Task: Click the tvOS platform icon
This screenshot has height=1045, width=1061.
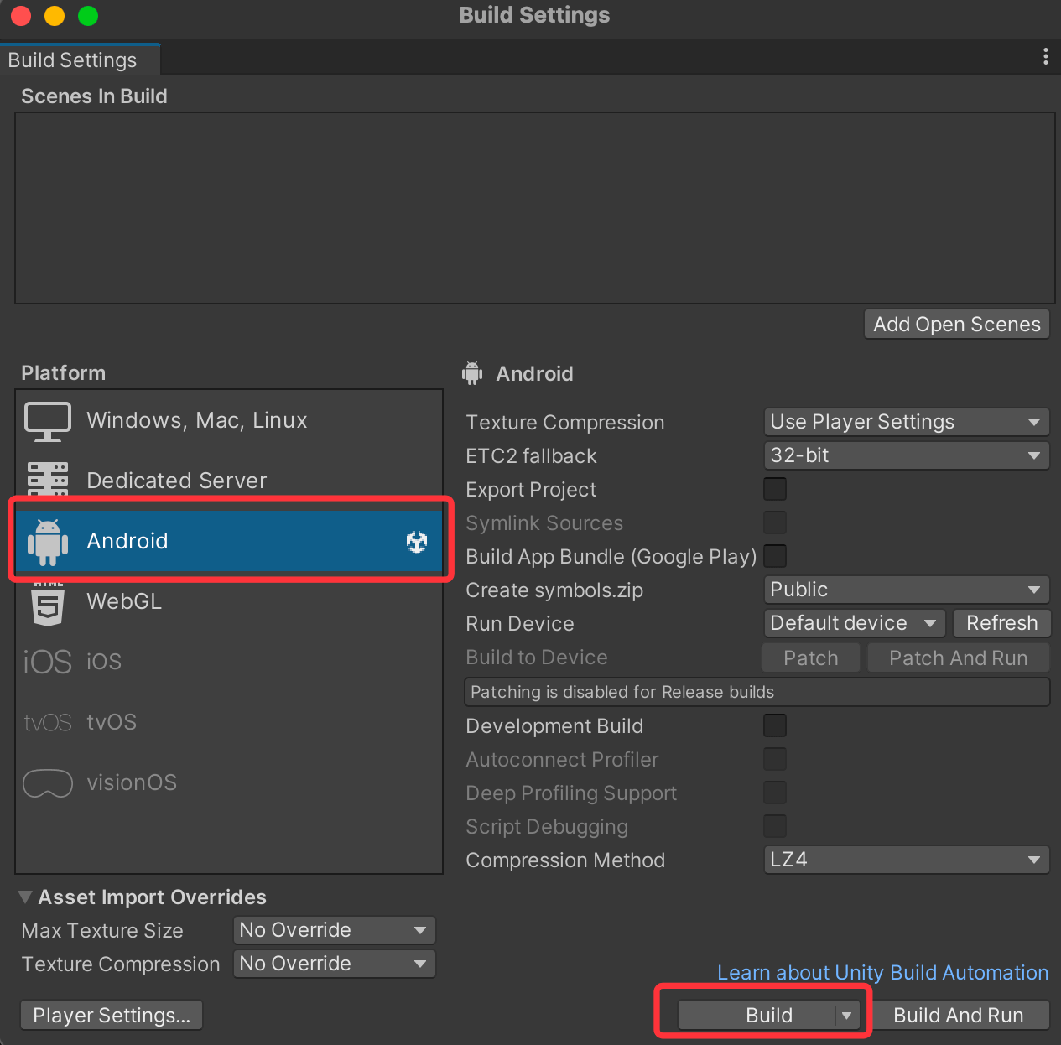Action: 48,723
